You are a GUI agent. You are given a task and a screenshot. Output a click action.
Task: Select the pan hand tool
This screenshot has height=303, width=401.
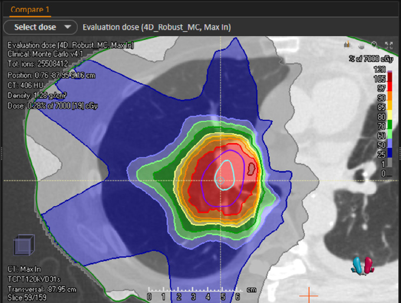(361, 45)
